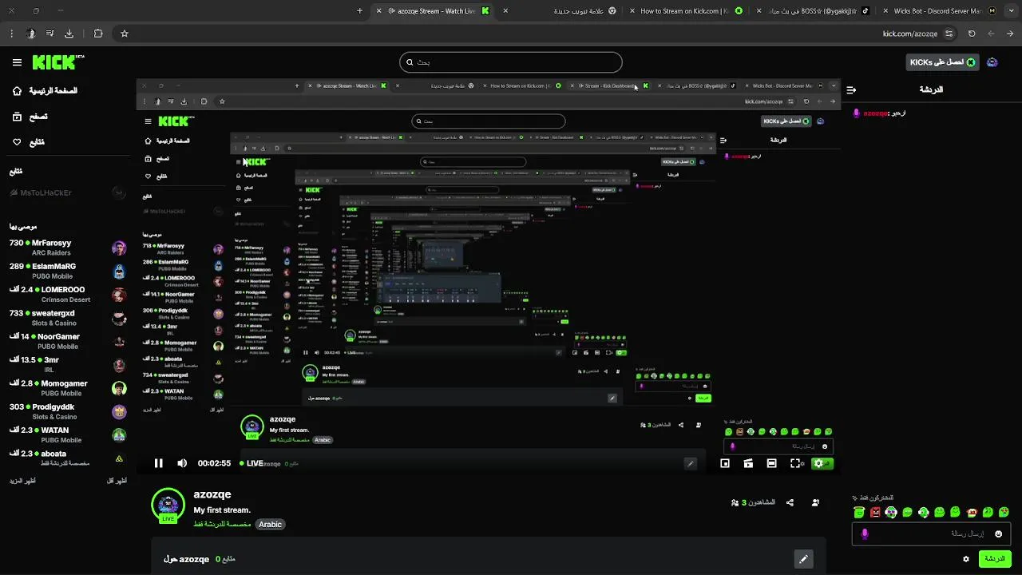Open LOMEROOO Crimson Desert channel

pyautogui.click(x=68, y=295)
